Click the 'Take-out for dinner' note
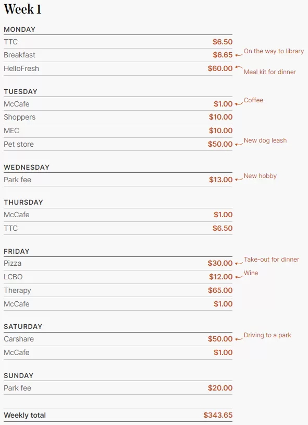 (271, 259)
